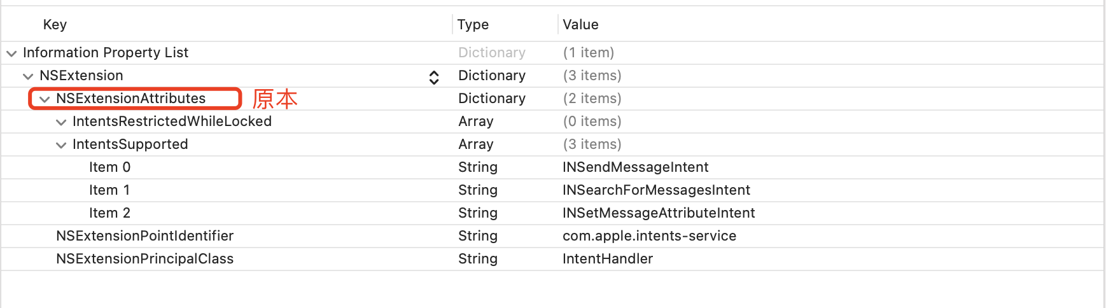1106x308 pixels.
Task: Select the NSExtensionPointIdentifier key
Action: (x=144, y=236)
